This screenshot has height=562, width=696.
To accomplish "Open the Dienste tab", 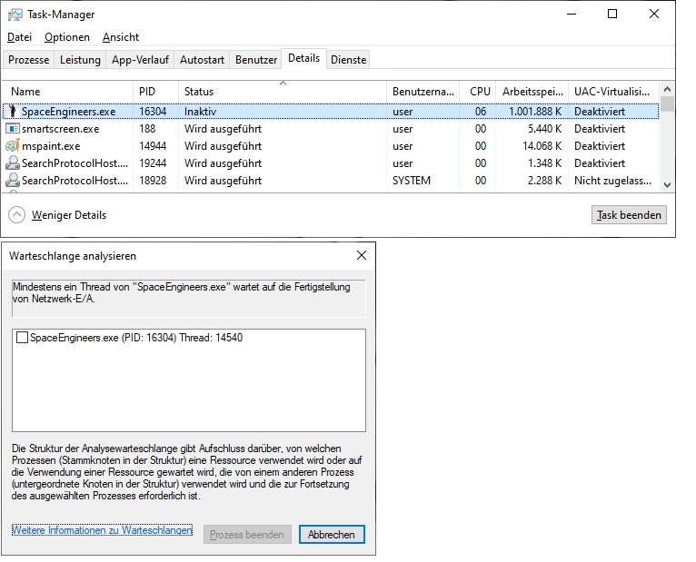I will (x=348, y=60).
